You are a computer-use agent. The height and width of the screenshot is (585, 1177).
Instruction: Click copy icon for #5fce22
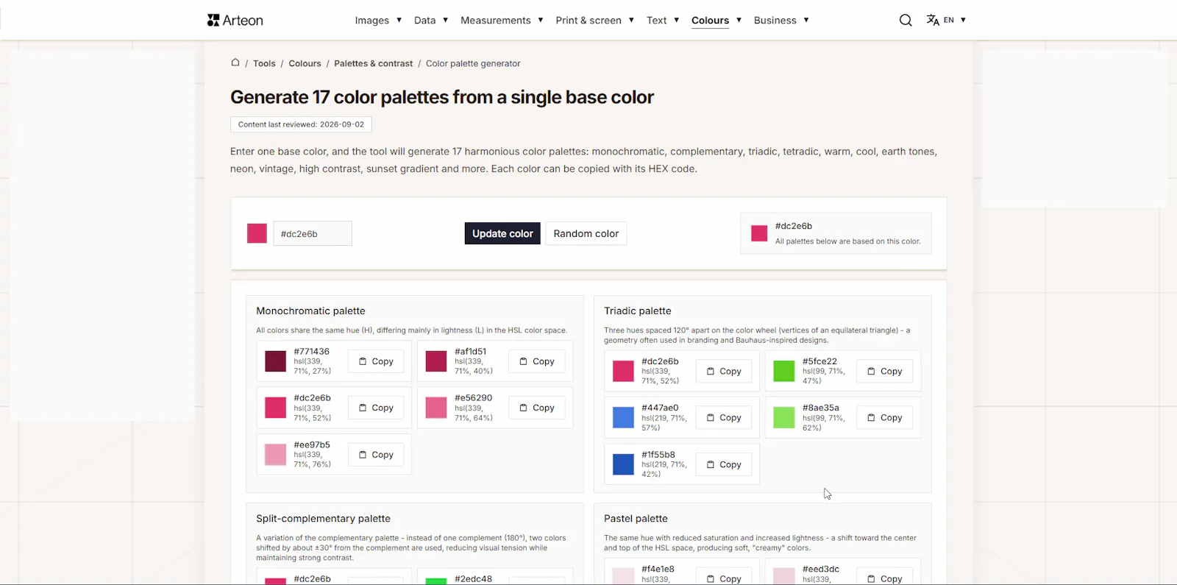(872, 372)
